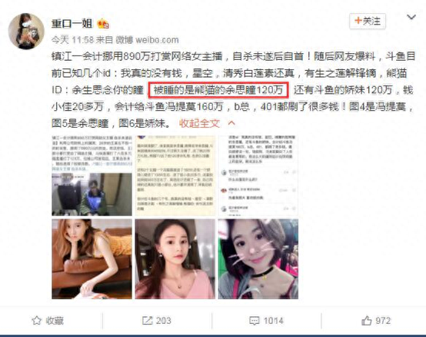
Task: Open the 微博 weibo.com source link
Action: (x=147, y=40)
